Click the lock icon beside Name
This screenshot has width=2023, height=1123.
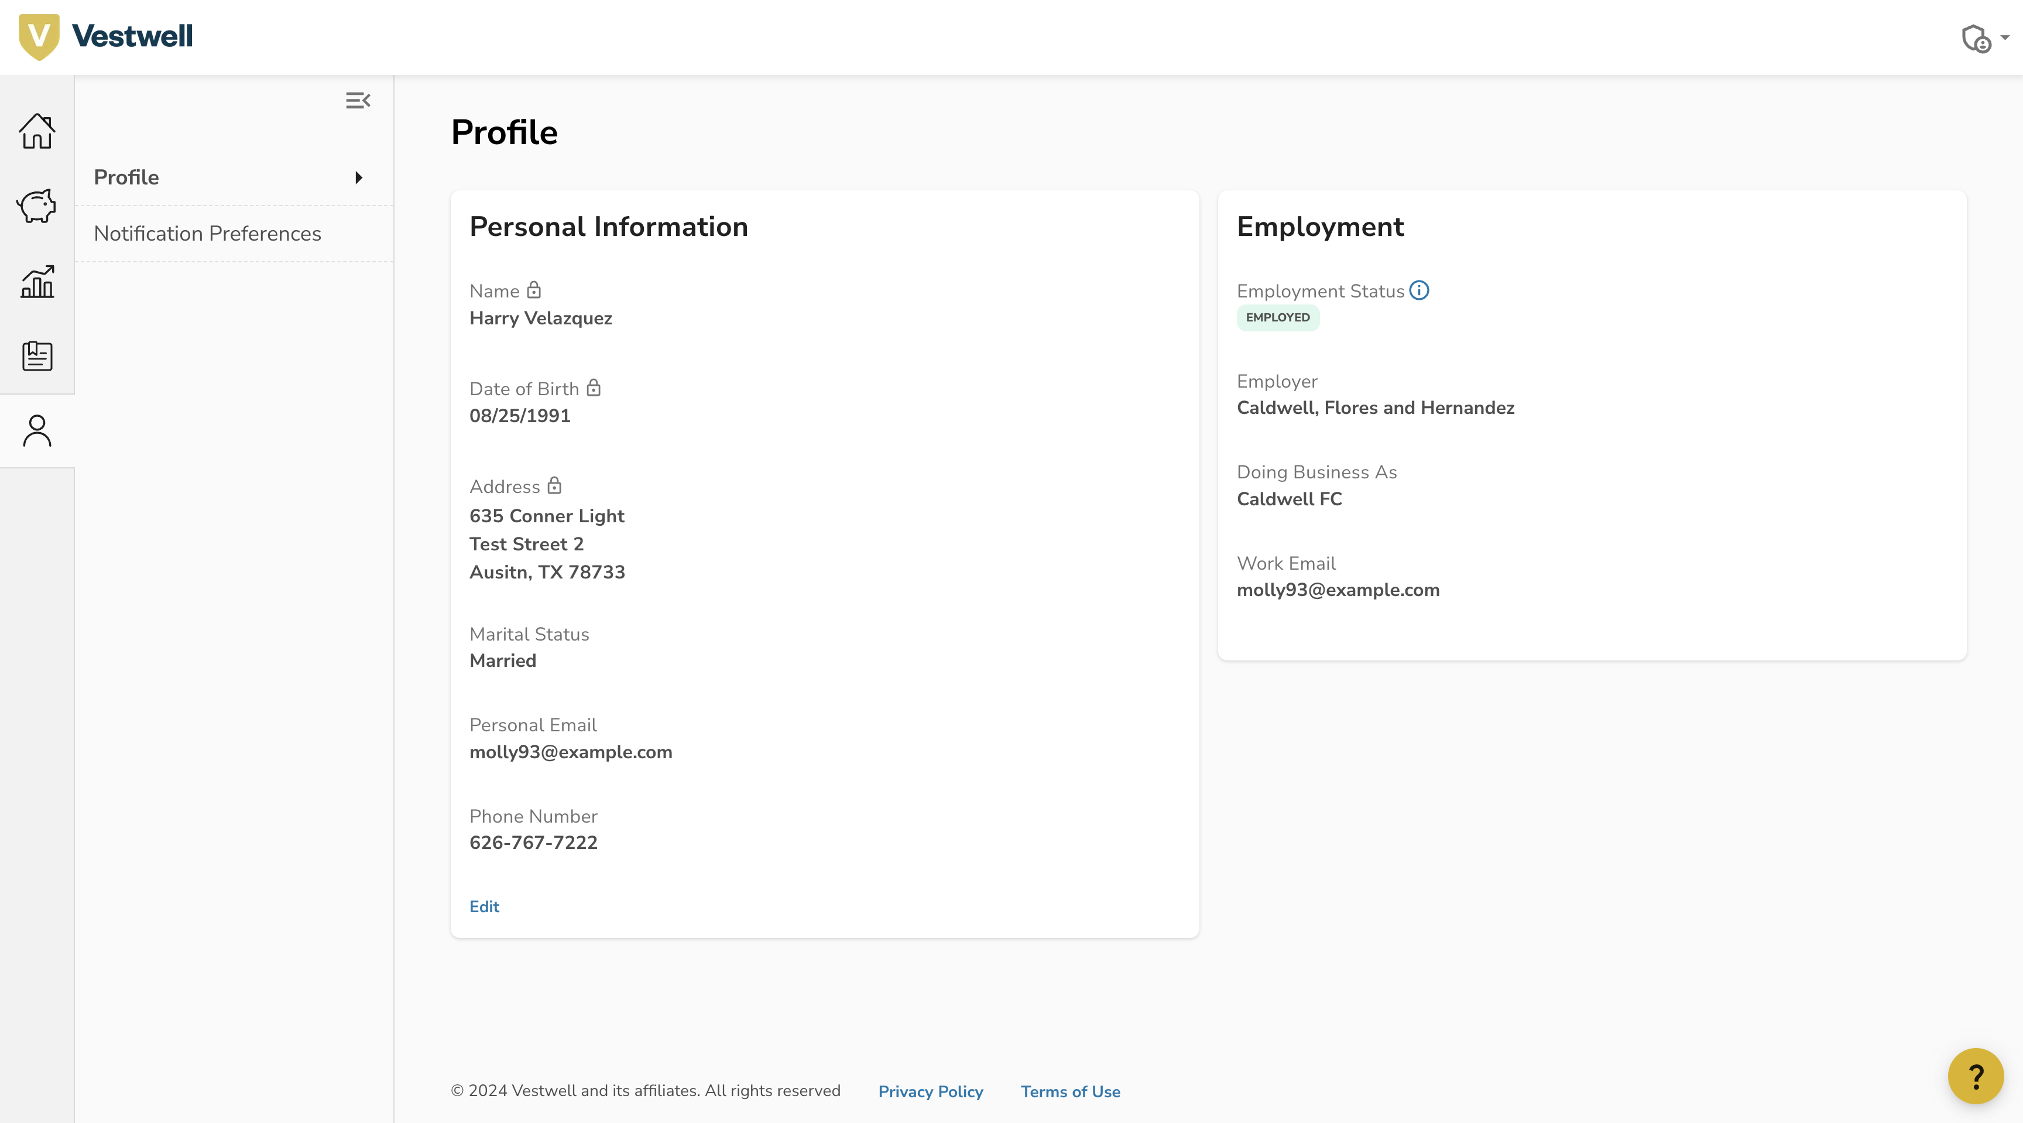tap(535, 290)
